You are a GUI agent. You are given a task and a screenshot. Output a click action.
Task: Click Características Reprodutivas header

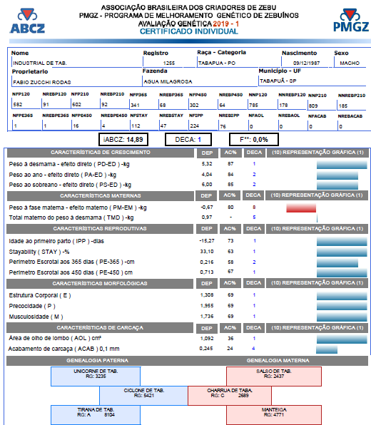click(x=100, y=229)
